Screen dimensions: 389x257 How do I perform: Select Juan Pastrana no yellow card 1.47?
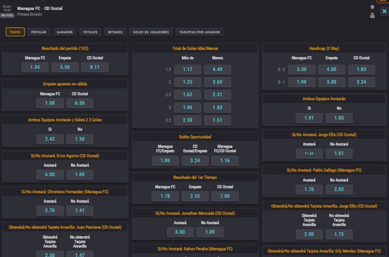pyautogui.click(x=80, y=254)
